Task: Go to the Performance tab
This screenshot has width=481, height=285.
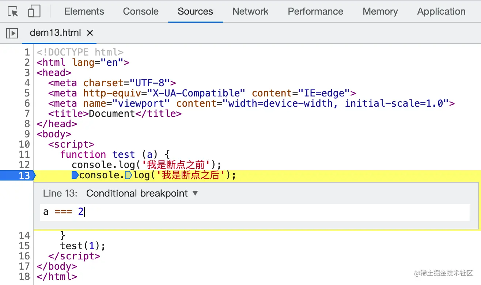Action: pos(315,11)
